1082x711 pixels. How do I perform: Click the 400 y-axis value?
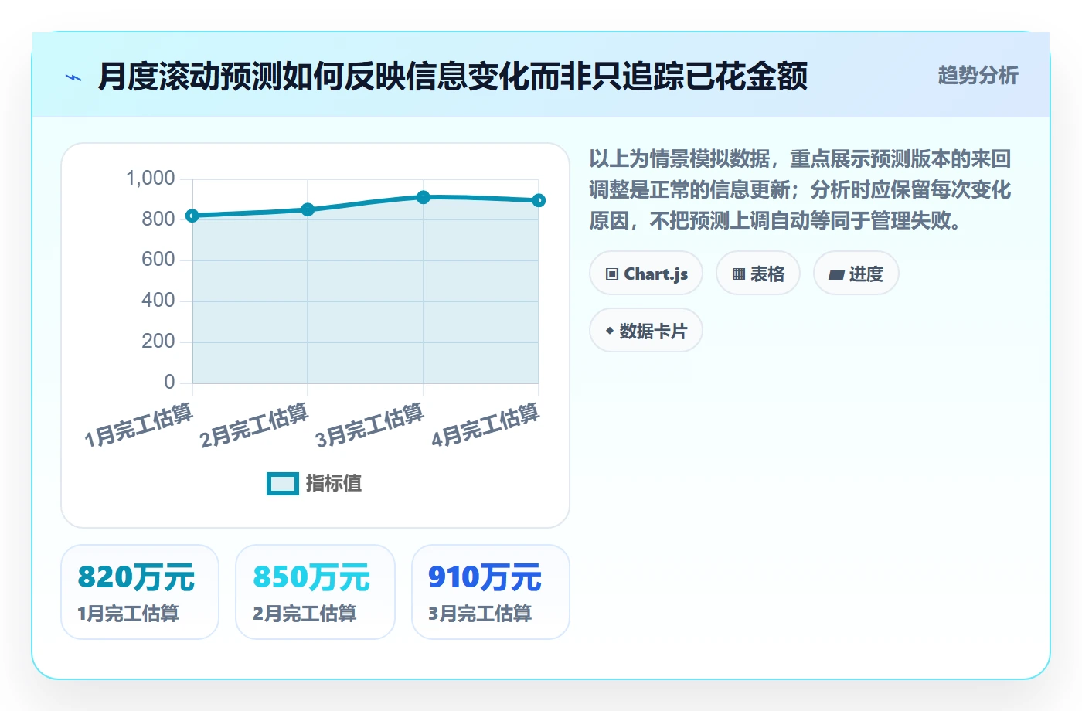click(x=158, y=301)
